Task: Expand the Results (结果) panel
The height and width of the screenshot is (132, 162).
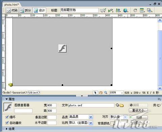Action: (x=7, y=129)
